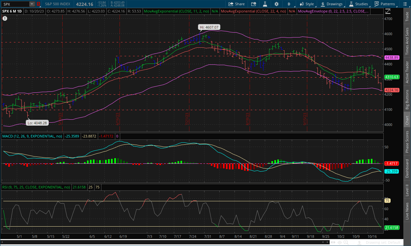Click the exclamation warning icon on chart
The height and width of the screenshot is (246, 411).
(5, 18)
